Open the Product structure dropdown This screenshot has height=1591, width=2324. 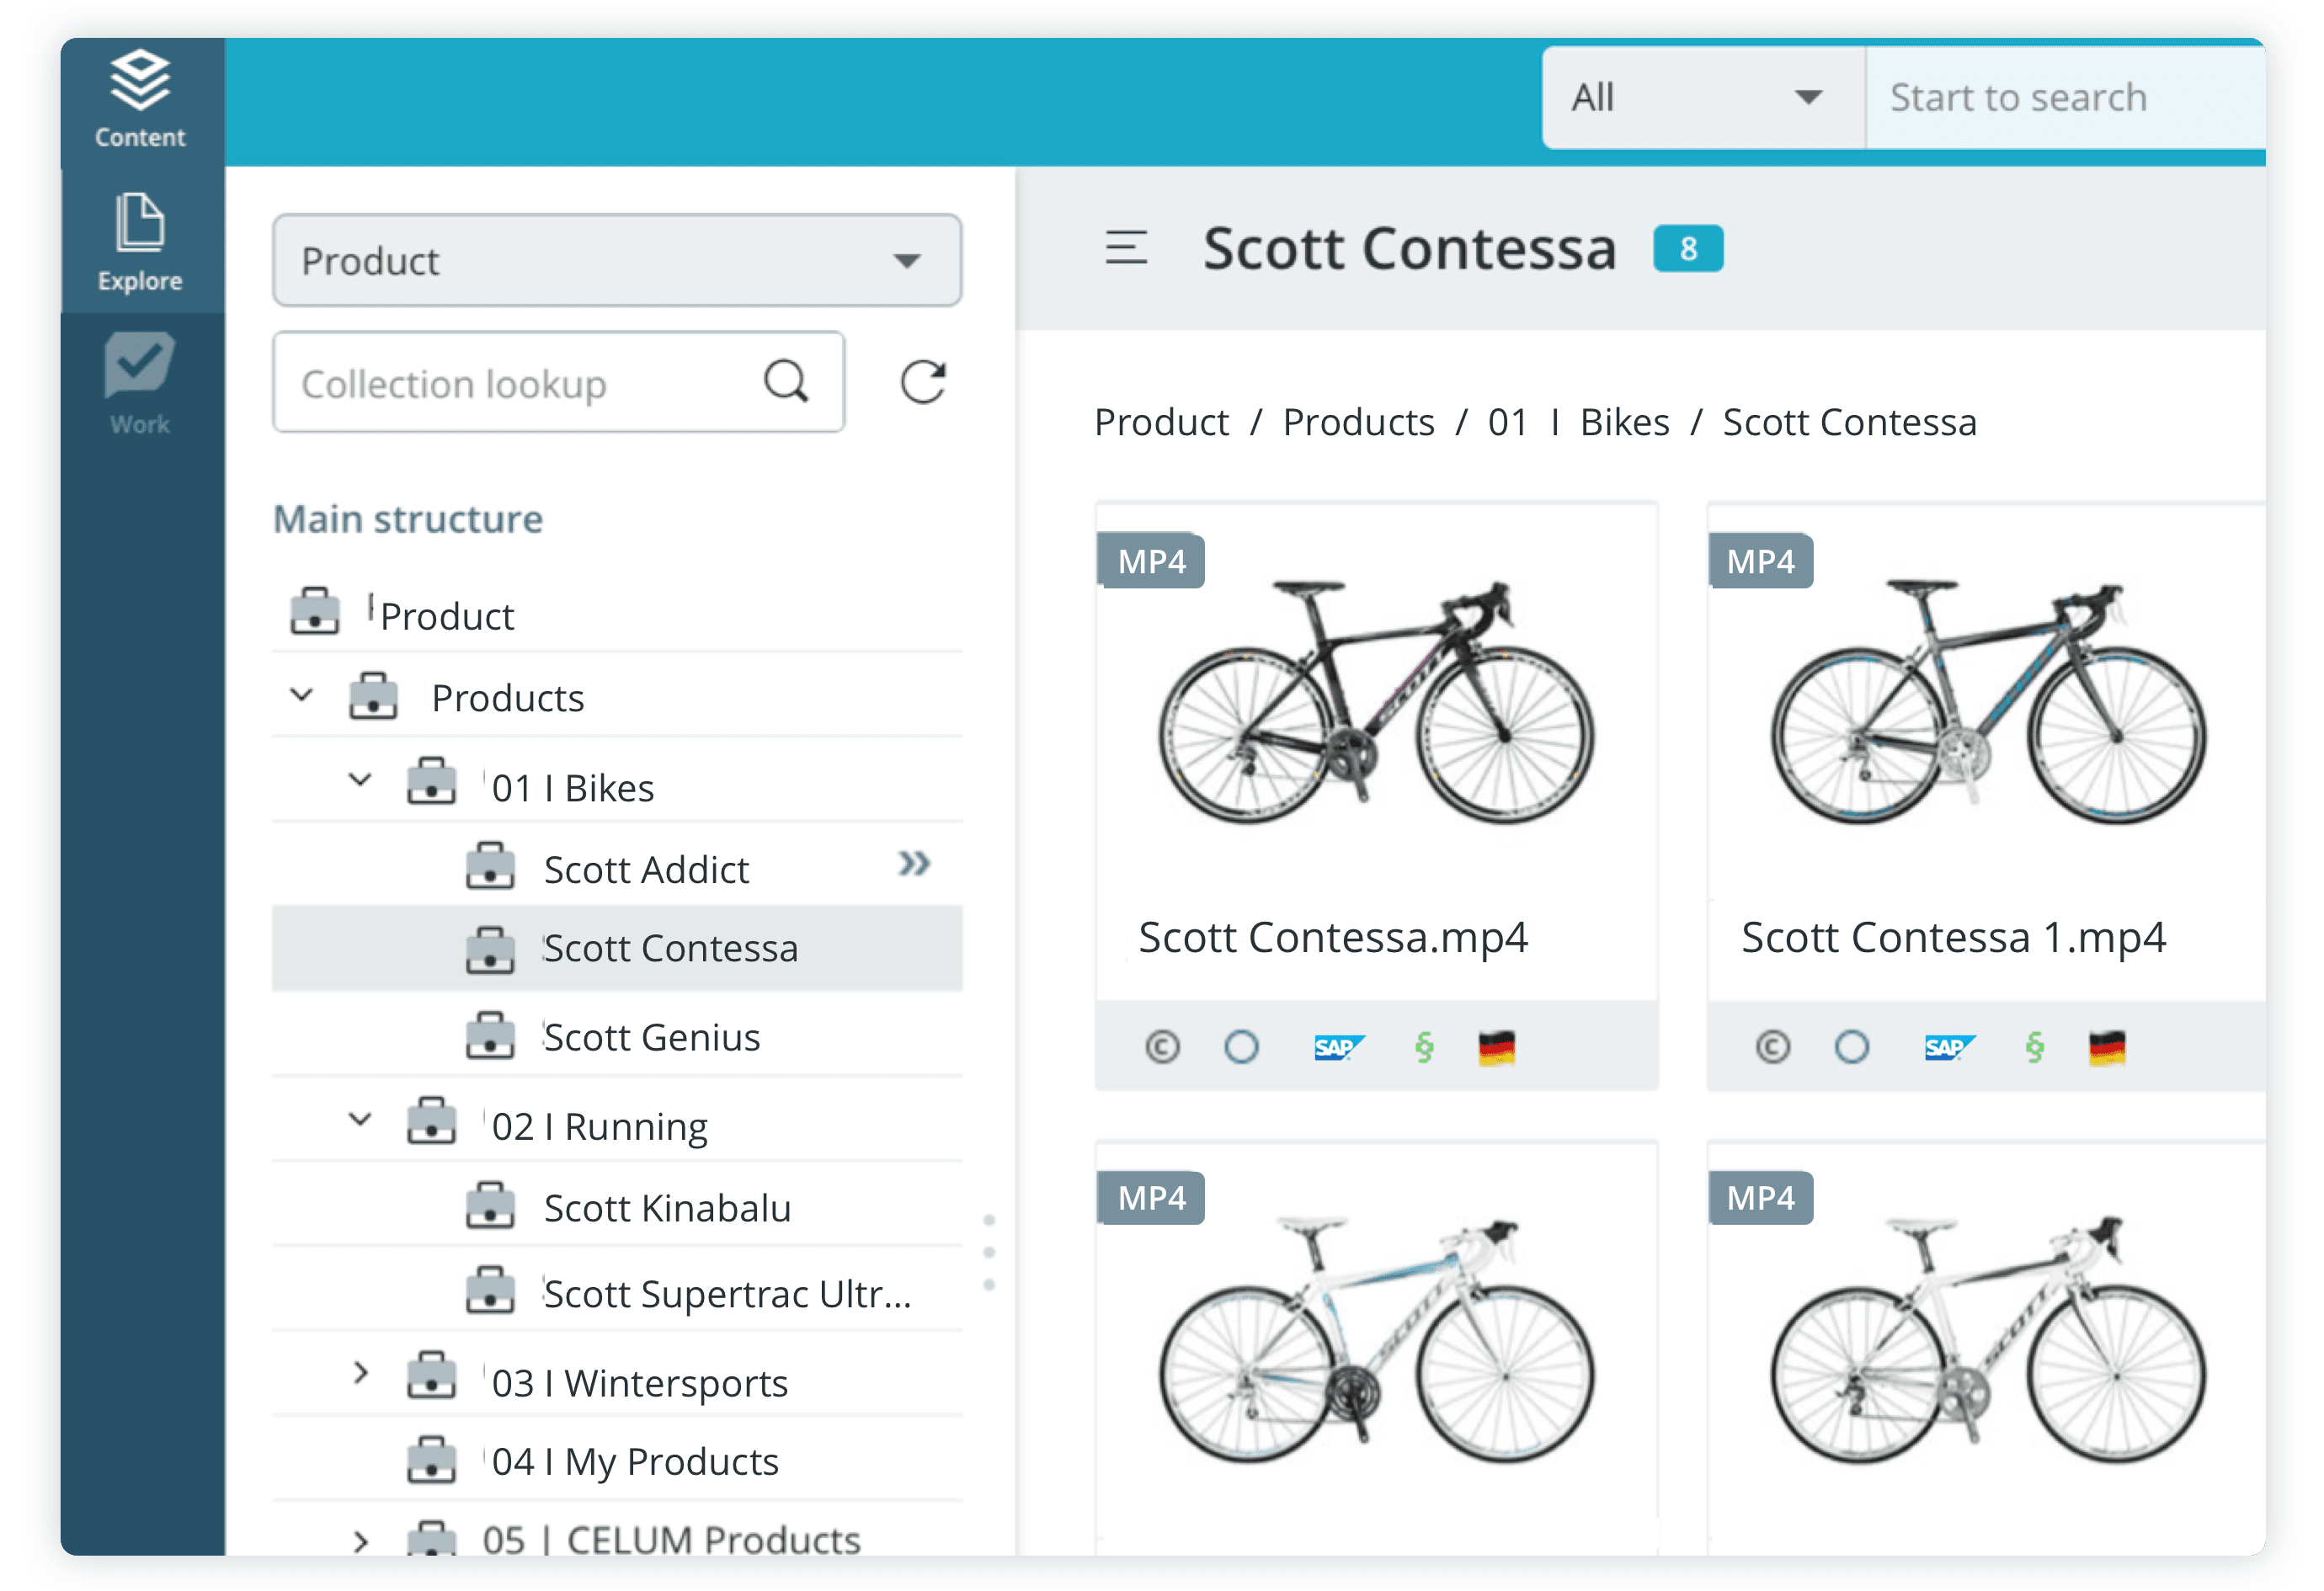pos(617,261)
